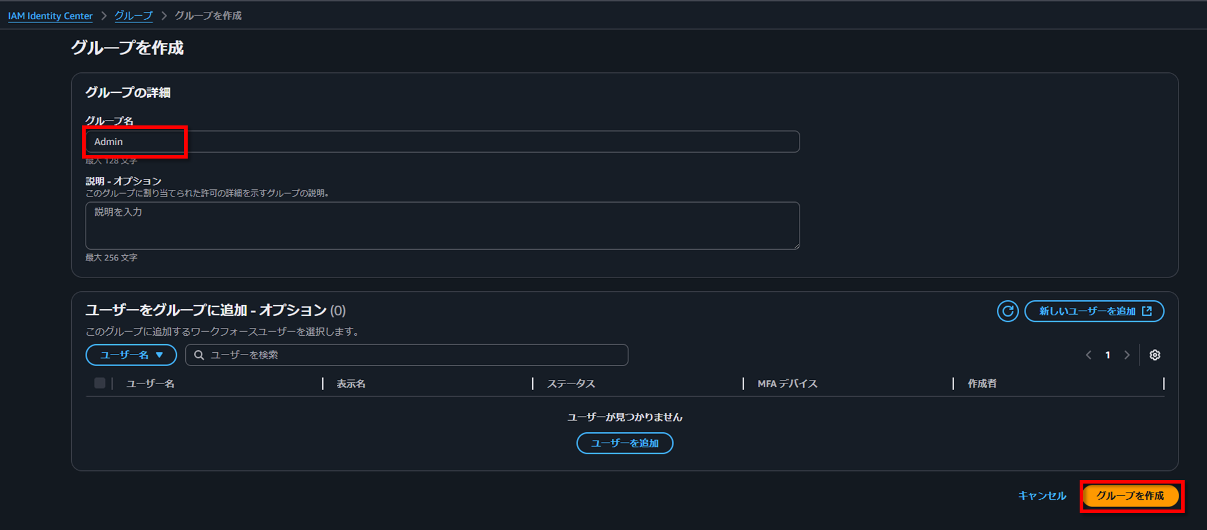Sort by 表示名 column header
This screenshot has height=530, width=1207.
click(x=351, y=383)
